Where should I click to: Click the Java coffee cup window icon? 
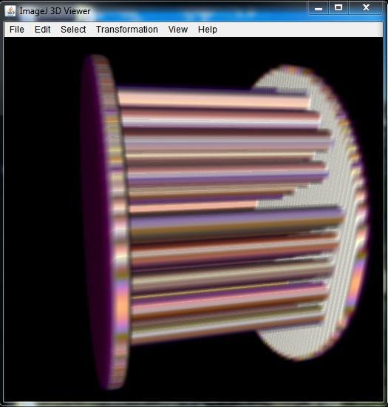[10, 11]
